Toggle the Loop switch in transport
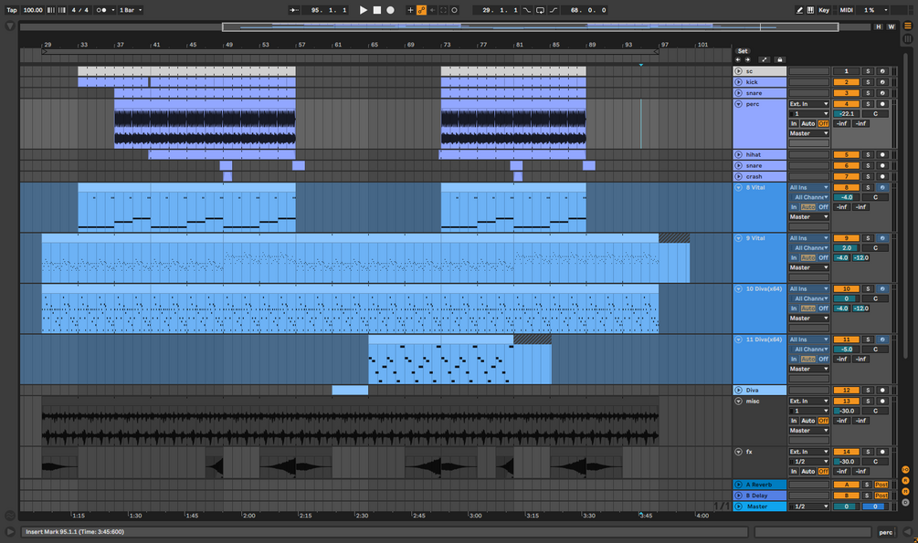 click(x=540, y=10)
